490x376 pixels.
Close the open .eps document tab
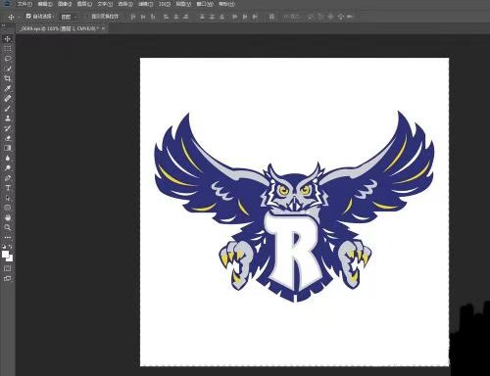click(103, 28)
